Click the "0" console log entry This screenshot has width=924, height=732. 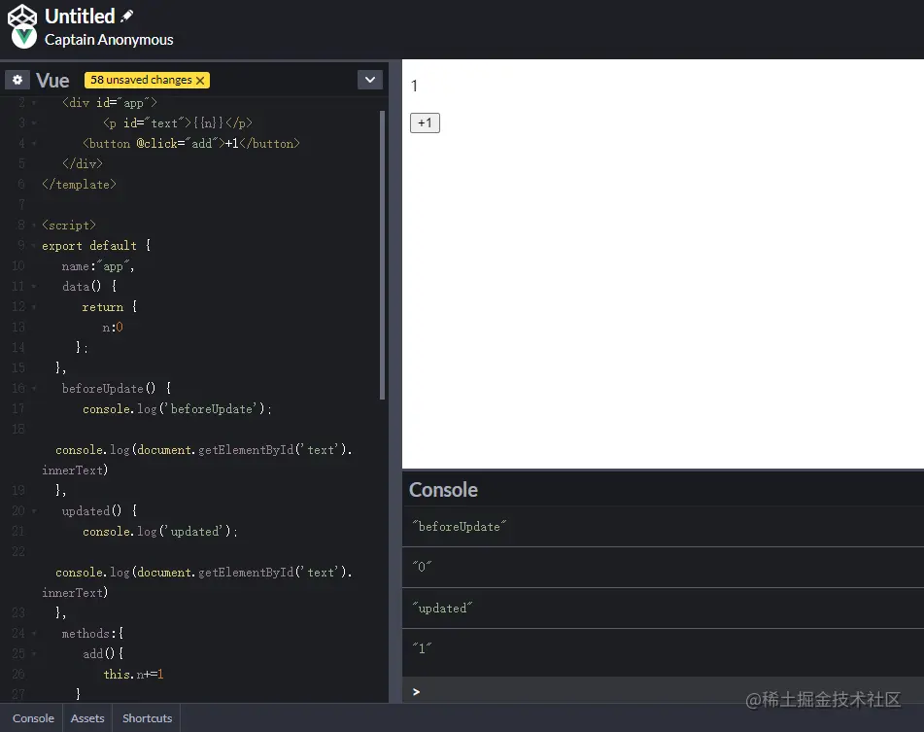pyautogui.click(x=663, y=567)
